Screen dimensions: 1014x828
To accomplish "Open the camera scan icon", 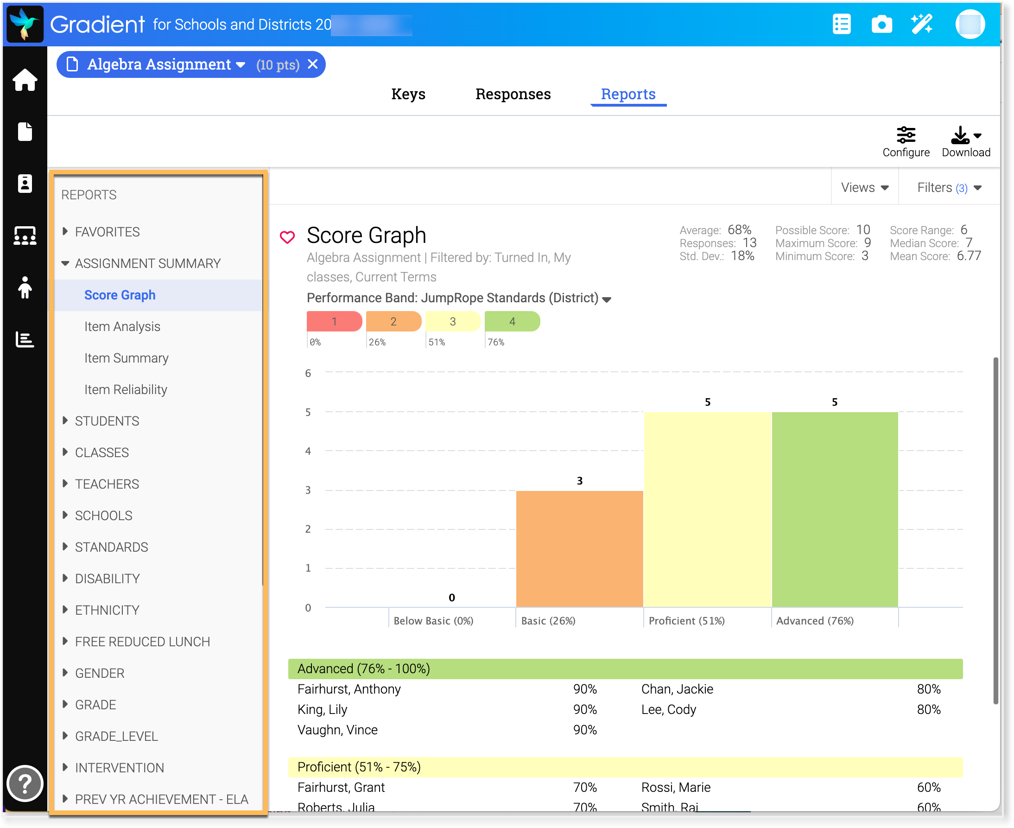I will click(881, 24).
